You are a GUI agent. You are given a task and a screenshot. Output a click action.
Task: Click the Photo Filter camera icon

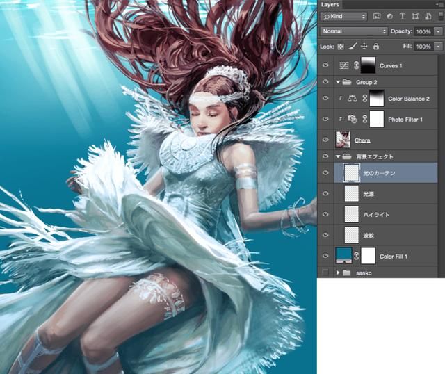tap(353, 119)
